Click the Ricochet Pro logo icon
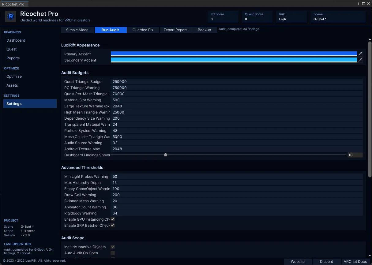This screenshot has height=265, width=372. click(x=11, y=17)
